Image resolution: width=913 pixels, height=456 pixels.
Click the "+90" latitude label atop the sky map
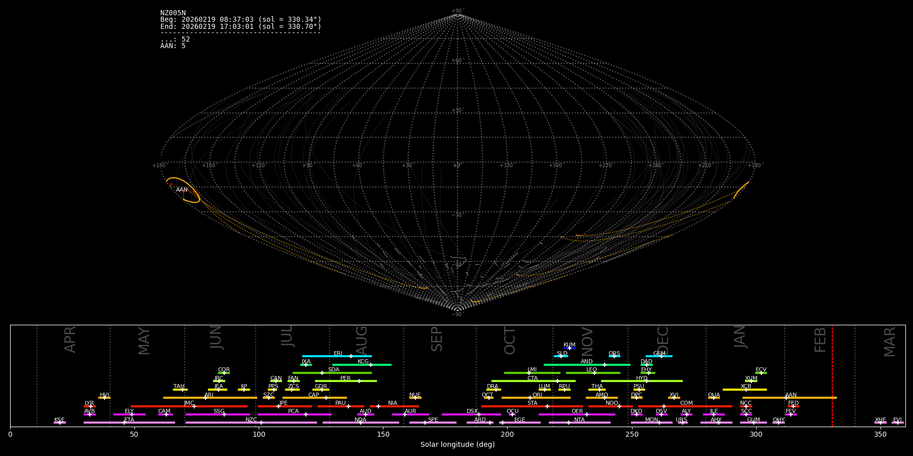(457, 11)
